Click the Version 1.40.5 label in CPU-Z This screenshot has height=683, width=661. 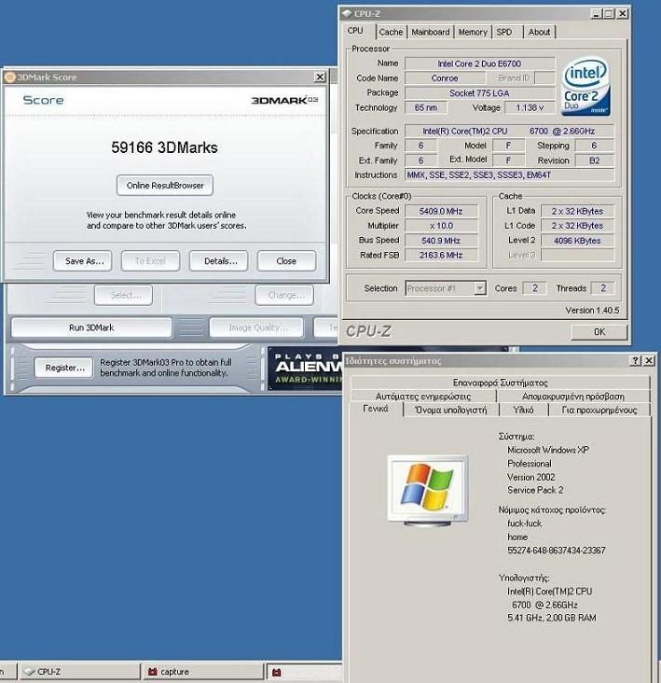[592, 310]
